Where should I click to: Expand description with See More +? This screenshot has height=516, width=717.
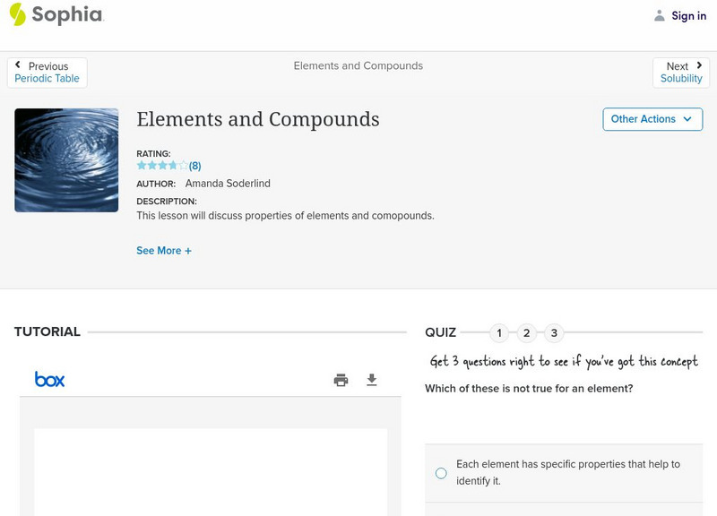pyautogui.click(x=164, y=251)
